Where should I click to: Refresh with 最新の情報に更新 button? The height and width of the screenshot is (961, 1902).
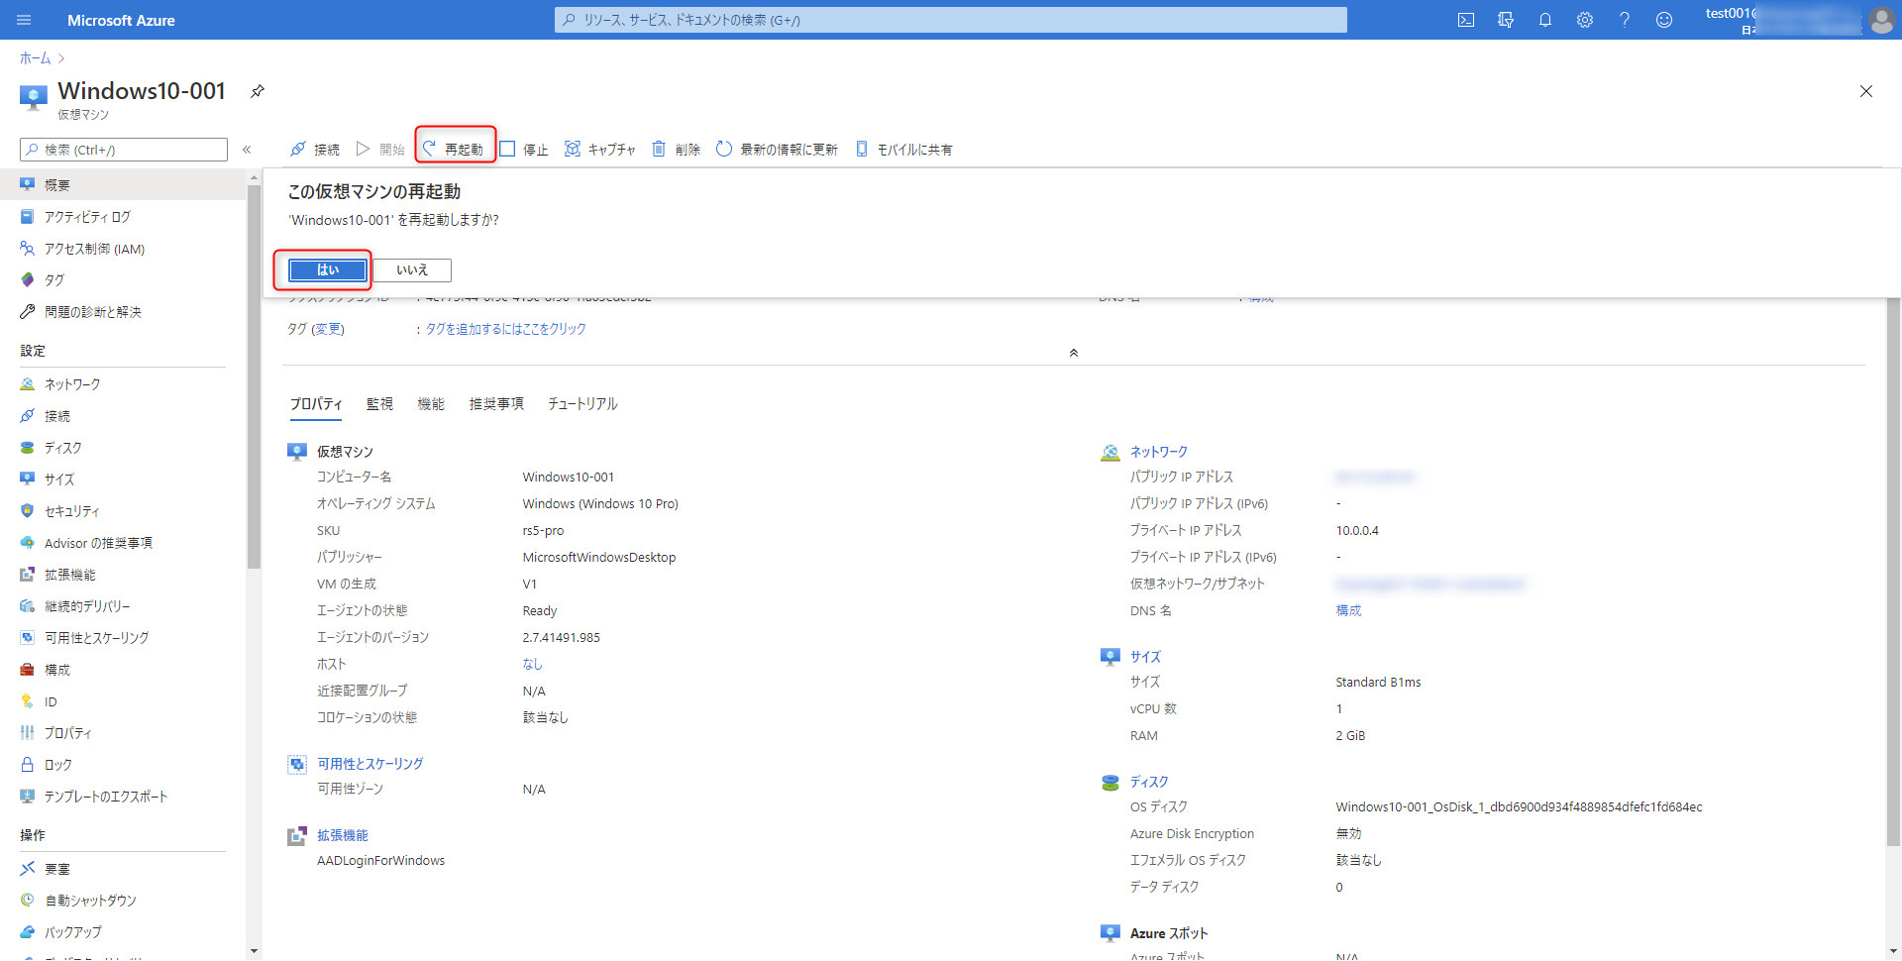point(777,150)
